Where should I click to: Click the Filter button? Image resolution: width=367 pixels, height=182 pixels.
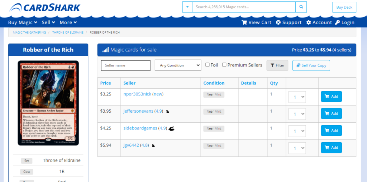point(277,65)
